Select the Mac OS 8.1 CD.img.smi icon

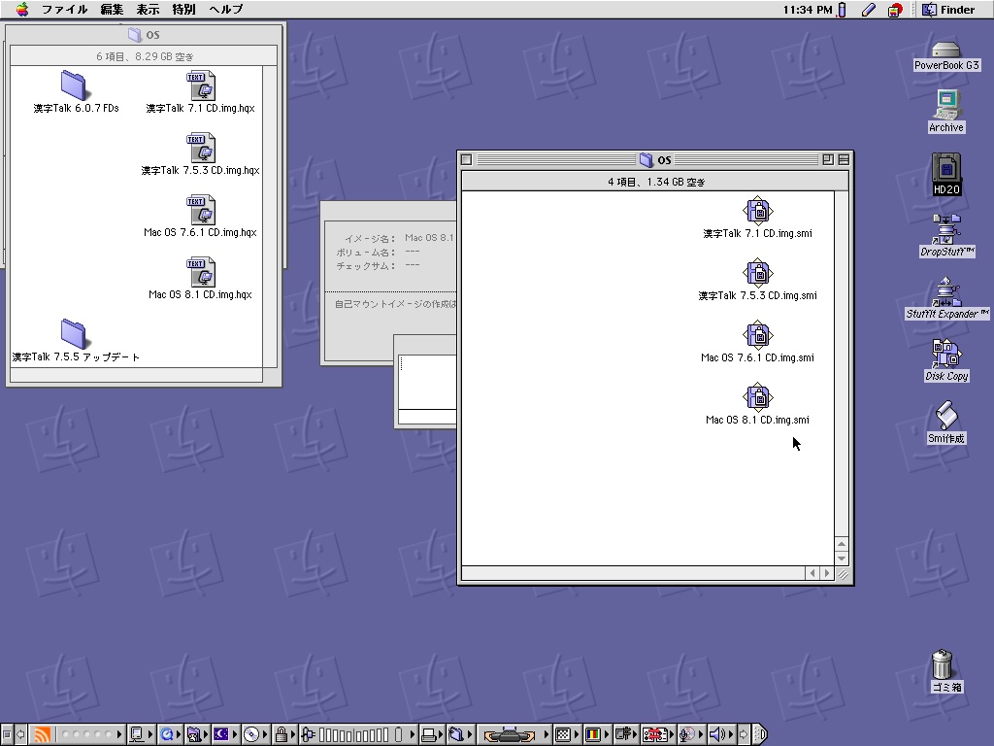pos(757,397)
